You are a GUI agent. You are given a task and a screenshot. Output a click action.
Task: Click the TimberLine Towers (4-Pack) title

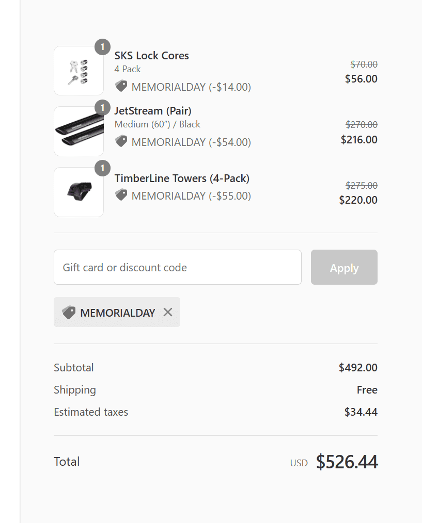[182, 178]
